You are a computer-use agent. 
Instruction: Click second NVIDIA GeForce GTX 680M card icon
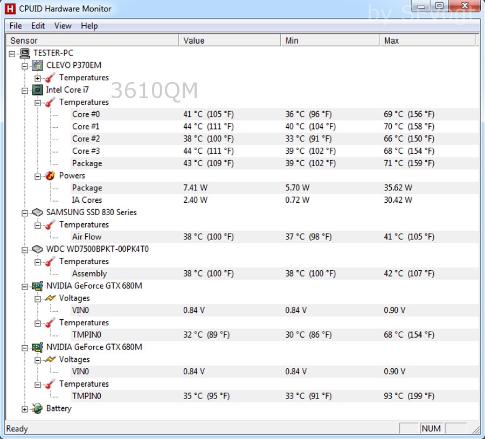[x=37, y=347]
